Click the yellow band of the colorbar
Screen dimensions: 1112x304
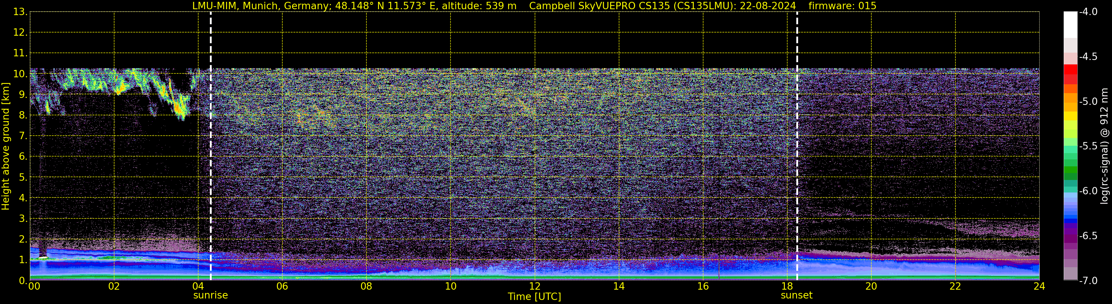click(1071, 116)
